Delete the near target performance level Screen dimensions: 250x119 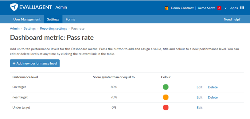point(213,97)
